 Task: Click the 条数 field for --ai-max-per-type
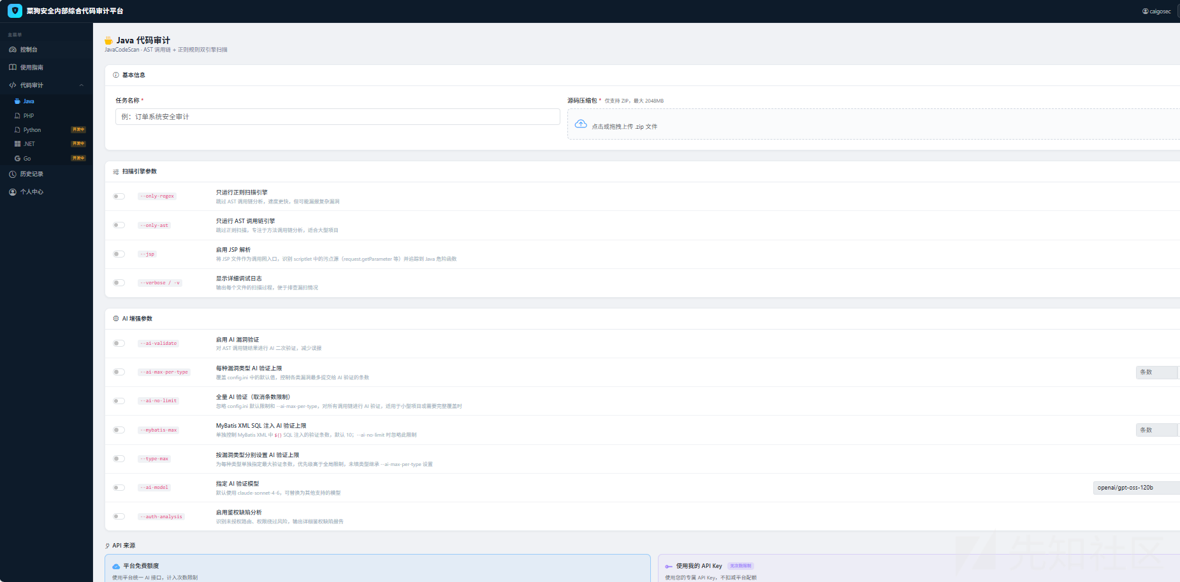tap(1157, 372)
